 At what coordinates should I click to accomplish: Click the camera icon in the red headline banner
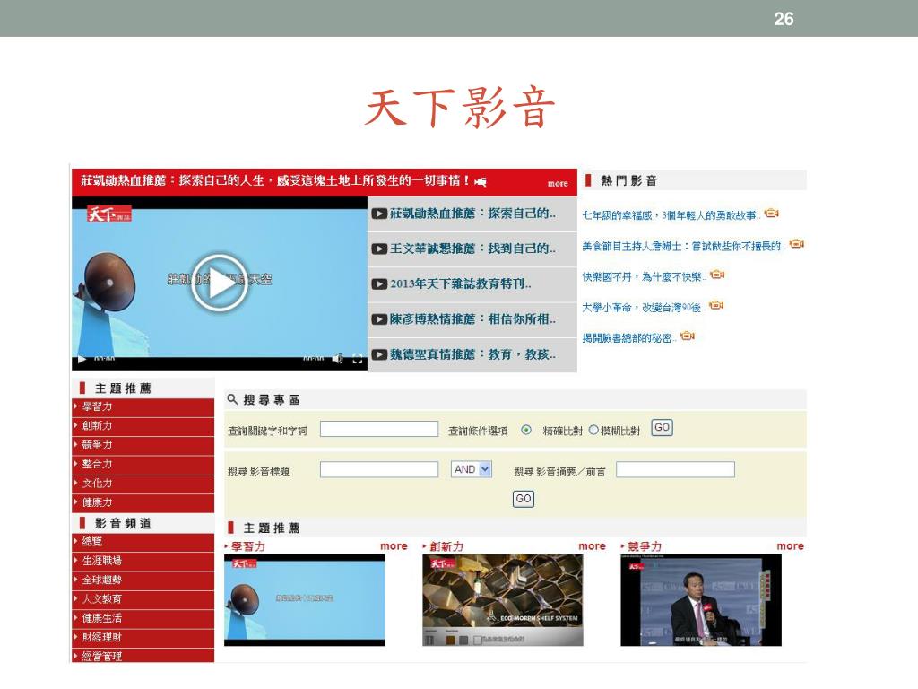click(481, 181)
